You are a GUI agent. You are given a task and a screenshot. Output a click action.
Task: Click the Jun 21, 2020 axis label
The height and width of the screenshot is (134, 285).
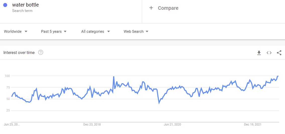point(172,124)
